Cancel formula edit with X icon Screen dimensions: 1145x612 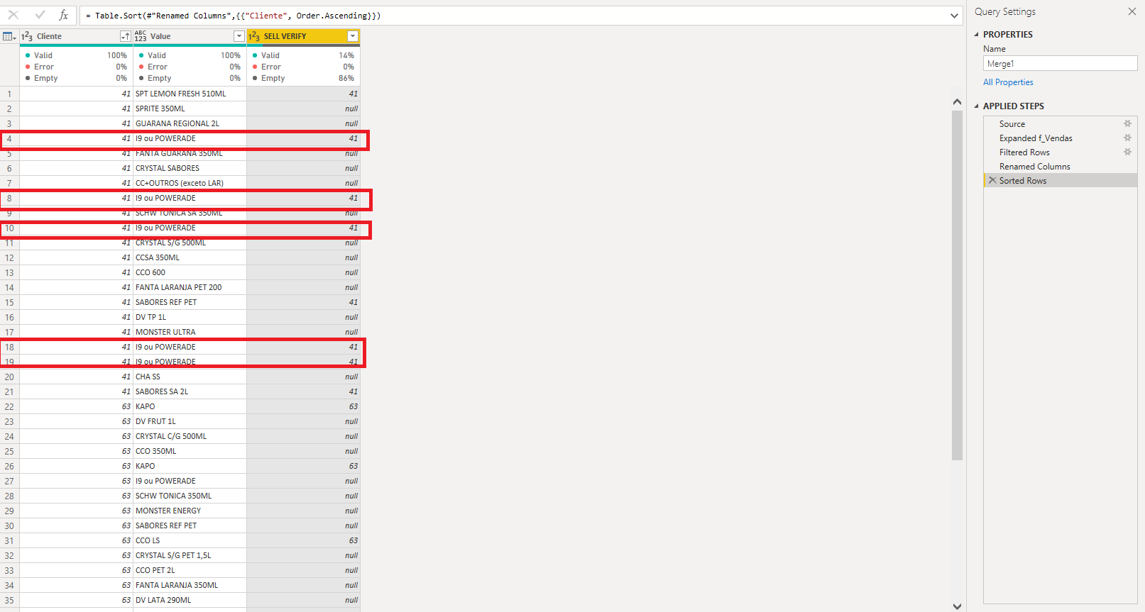(13, 15)
